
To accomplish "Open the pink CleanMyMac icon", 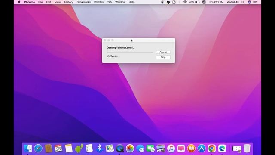I will coord(181,148).
